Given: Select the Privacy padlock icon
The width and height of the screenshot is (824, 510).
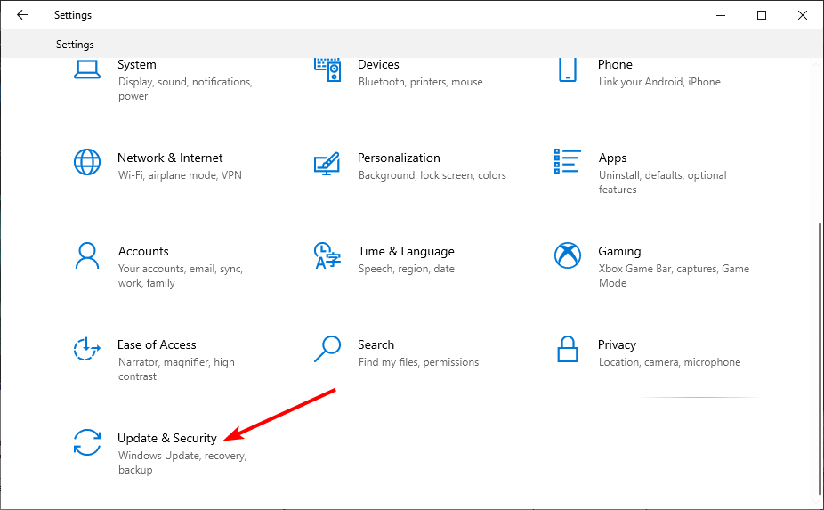Looking at the screenshot, I should point(568,349).
